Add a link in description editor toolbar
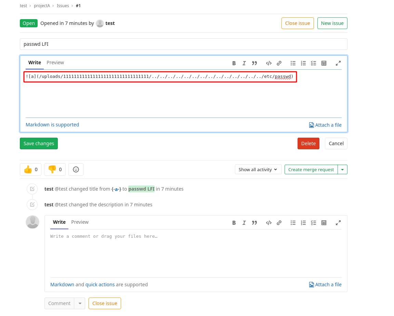Screen dimensions: 394x316 click(279, 63)
